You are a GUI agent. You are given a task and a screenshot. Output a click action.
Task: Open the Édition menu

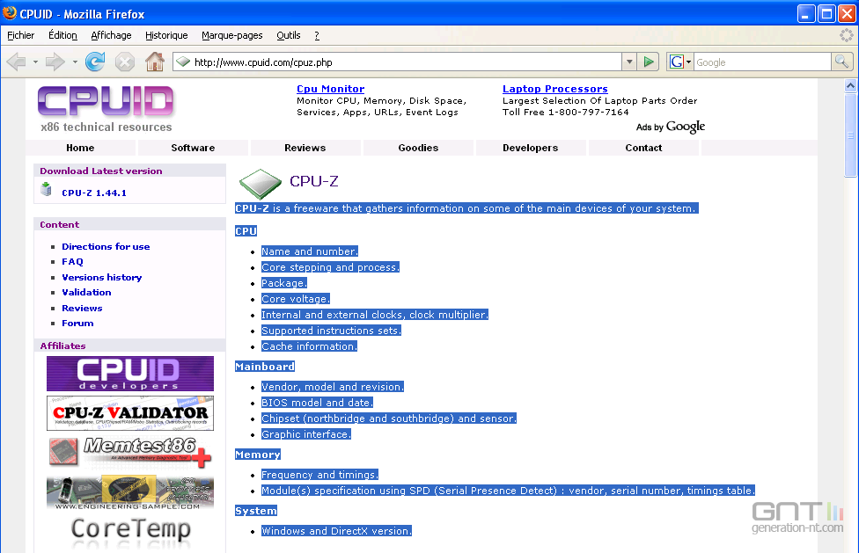click(62, 35)
